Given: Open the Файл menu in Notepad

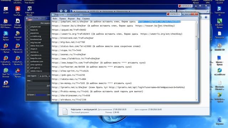Looking at the screenshot, I should pyautogui.click(x=55, y=18).
